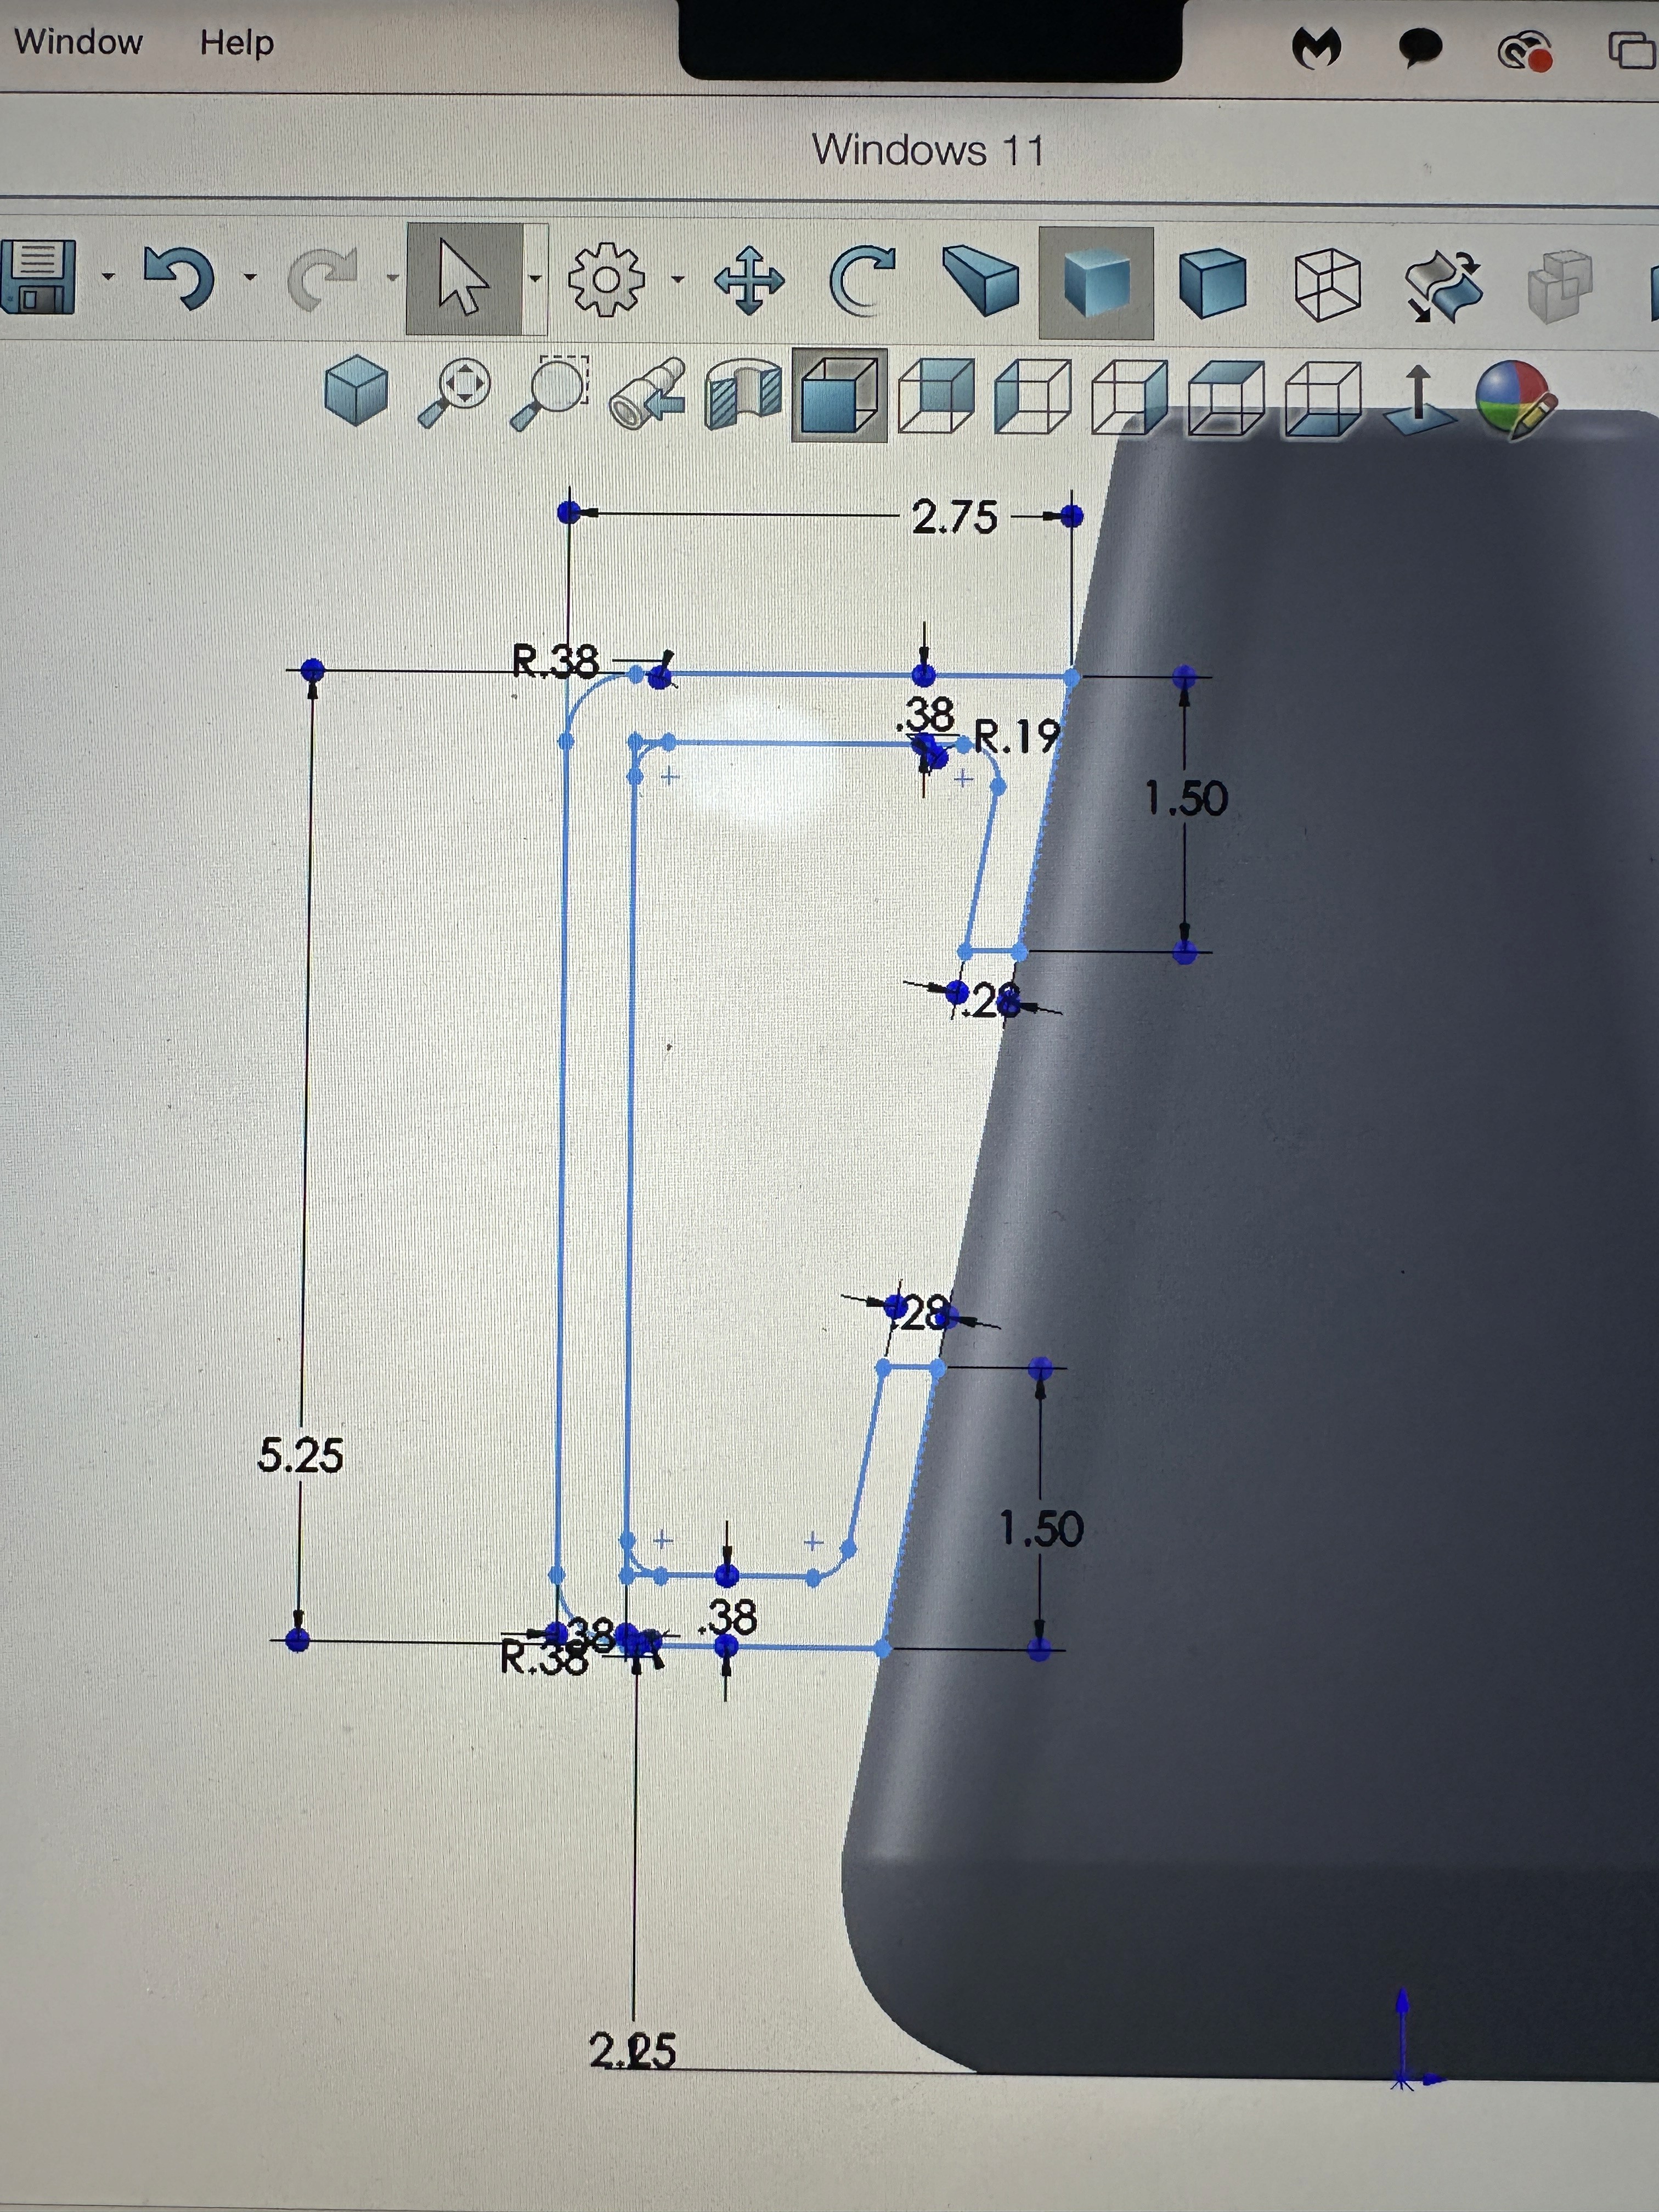Click the Previous View icon
Viewport: 1659px width, 2212px height.
648,394
